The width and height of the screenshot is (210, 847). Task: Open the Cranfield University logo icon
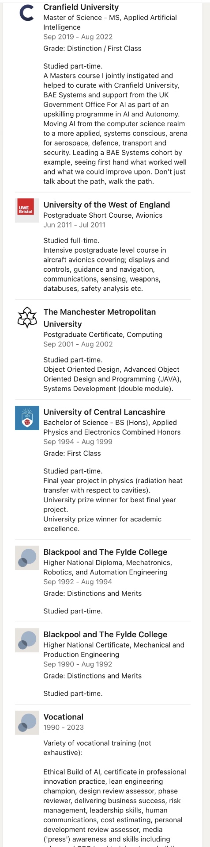27,13
